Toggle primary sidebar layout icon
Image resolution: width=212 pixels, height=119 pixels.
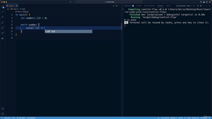(201, 2)
